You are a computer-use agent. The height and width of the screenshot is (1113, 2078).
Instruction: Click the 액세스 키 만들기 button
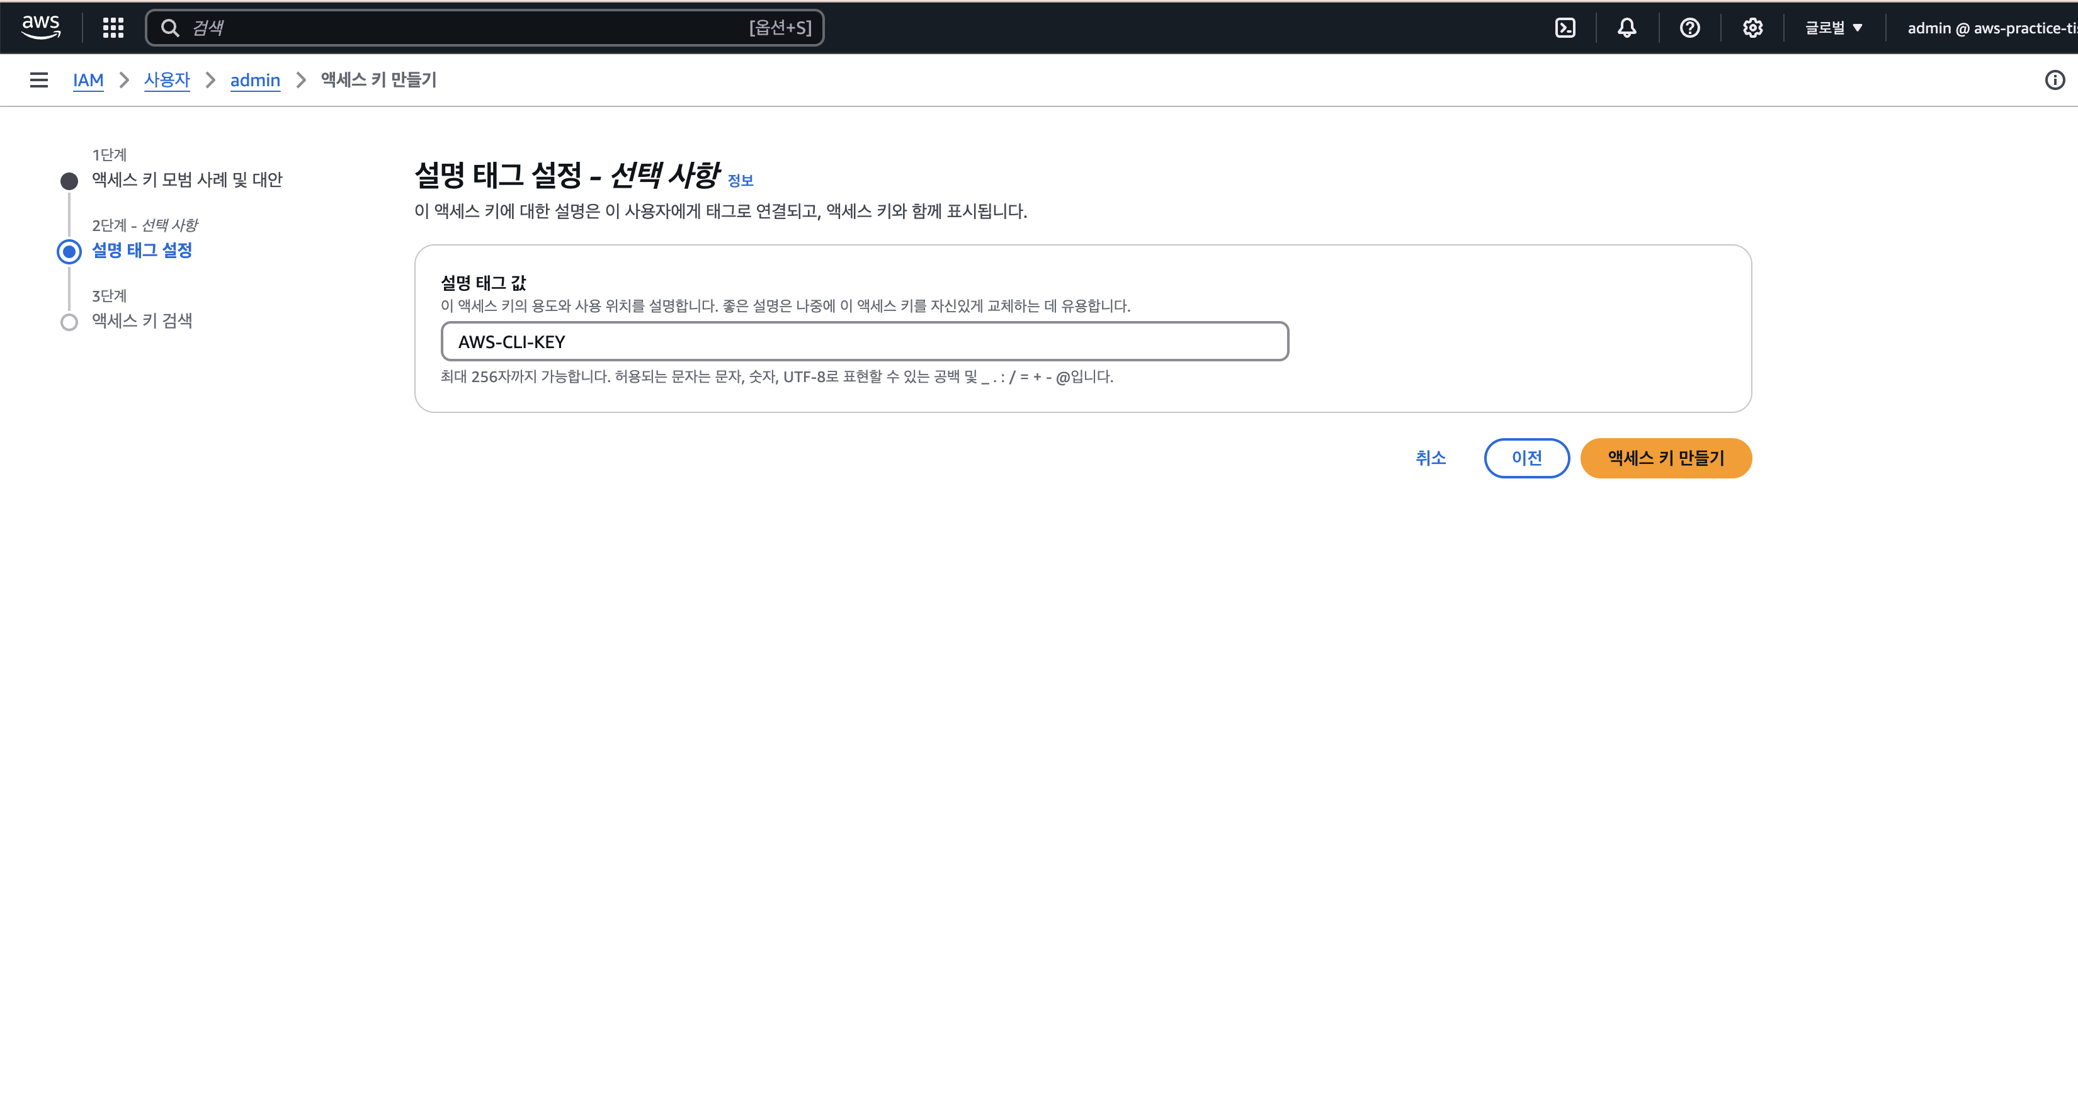click(1665, 457)
